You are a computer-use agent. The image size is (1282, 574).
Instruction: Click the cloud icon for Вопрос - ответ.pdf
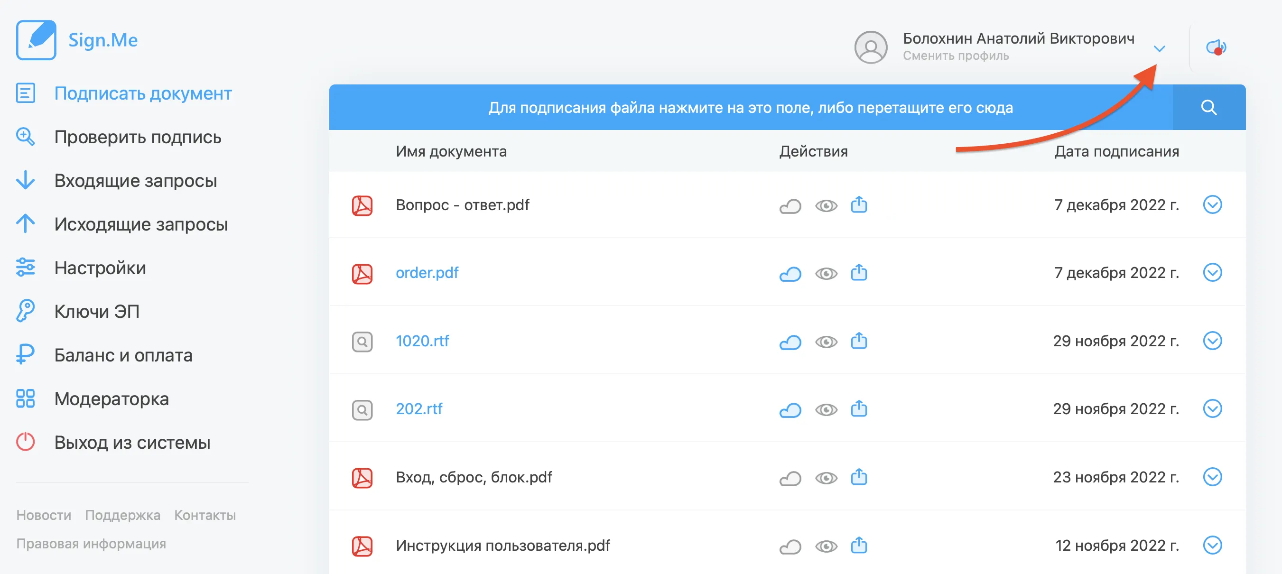point(790,205)
